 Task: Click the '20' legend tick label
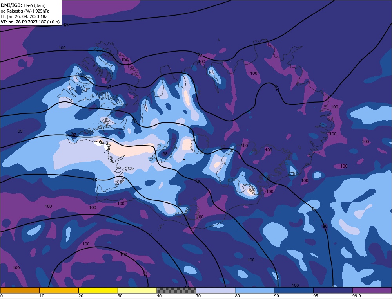[x=81, y=296]
